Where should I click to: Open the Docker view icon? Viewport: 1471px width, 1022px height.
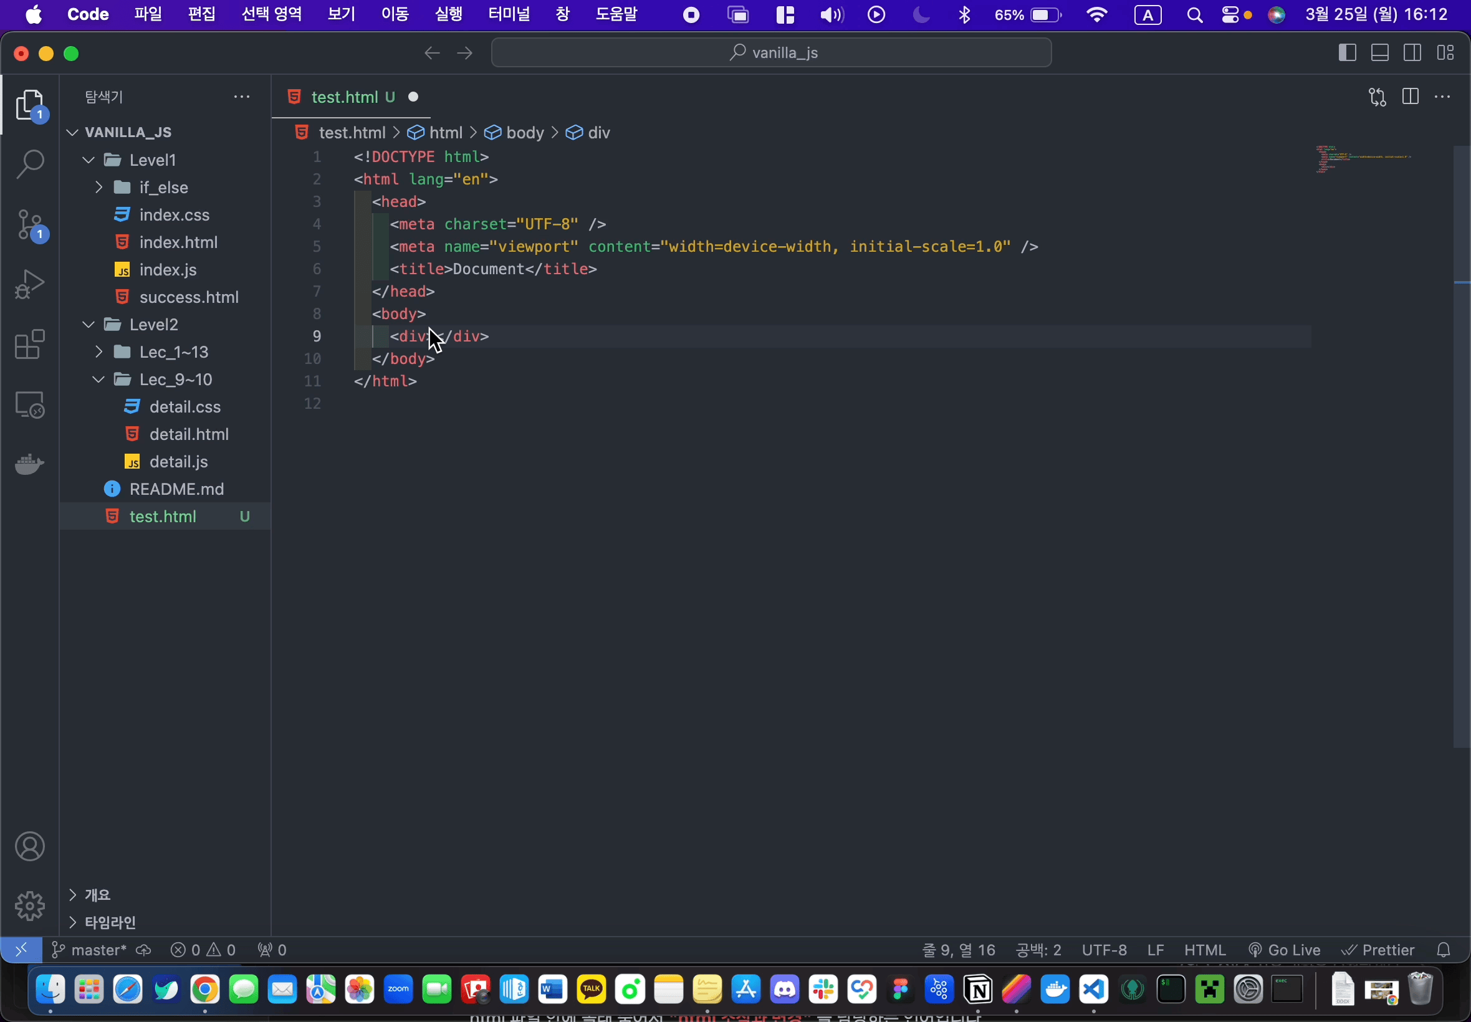tap(29, 464)
